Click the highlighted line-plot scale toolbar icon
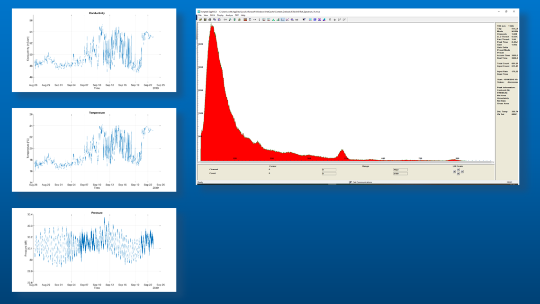540x304 pixels. (x=283, y=19)
